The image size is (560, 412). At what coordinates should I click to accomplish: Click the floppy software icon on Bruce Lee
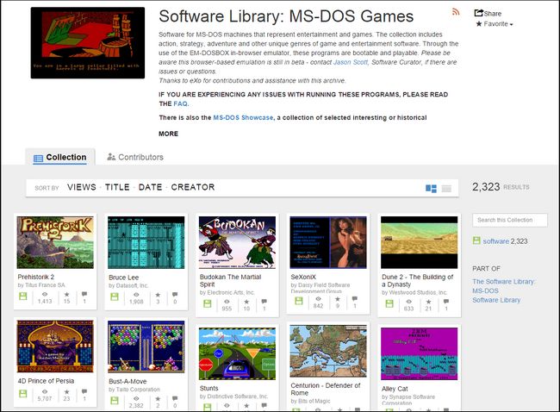(115, 297)
